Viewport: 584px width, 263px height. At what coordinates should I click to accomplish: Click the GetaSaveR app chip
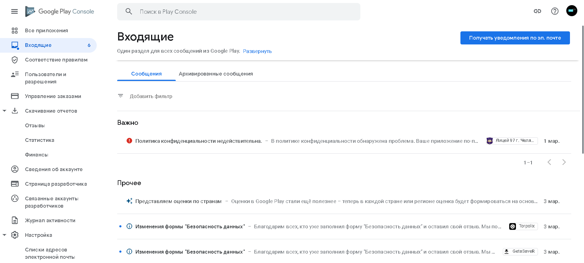520,251
